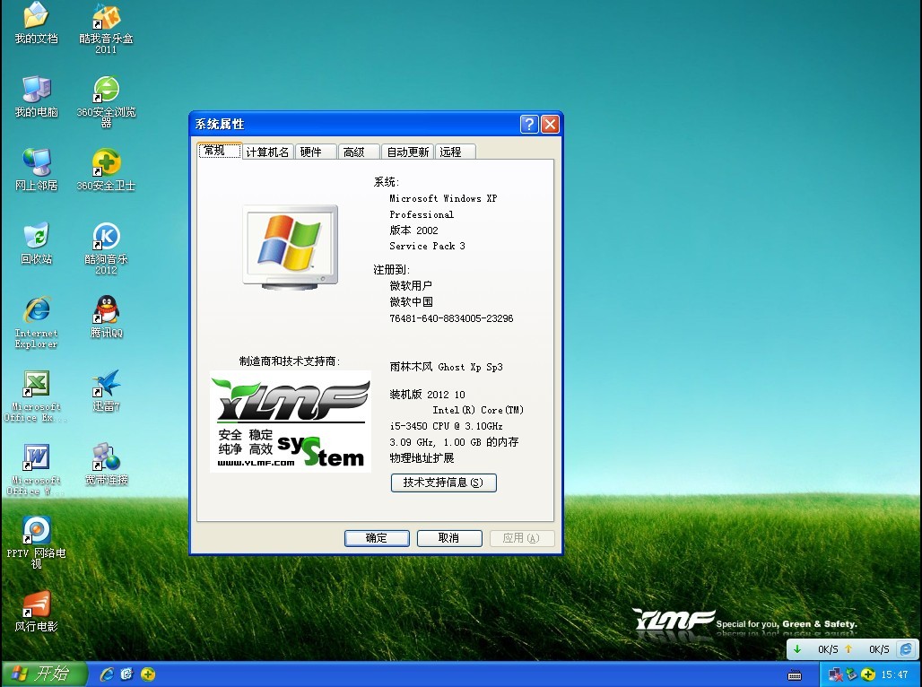Open the Microsoft Office Word shortcut

(36, 459)
